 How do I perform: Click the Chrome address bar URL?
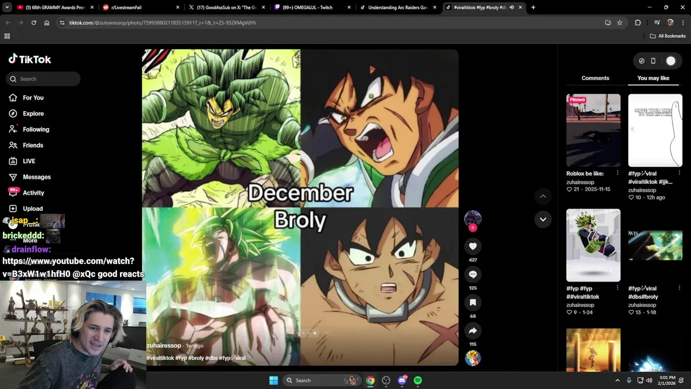point(162,23)
